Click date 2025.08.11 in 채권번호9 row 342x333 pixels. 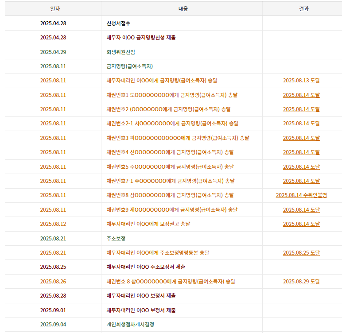(x=53, y=210)
